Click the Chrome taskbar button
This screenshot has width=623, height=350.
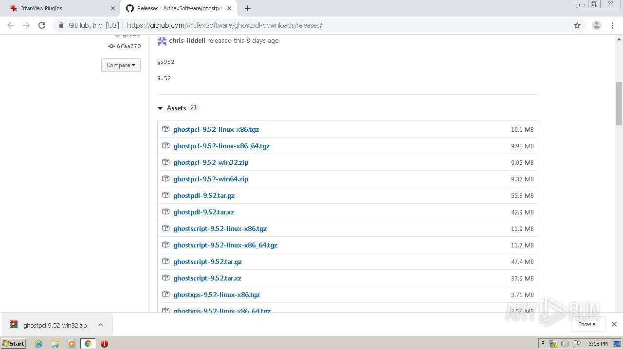pos(88,344)
